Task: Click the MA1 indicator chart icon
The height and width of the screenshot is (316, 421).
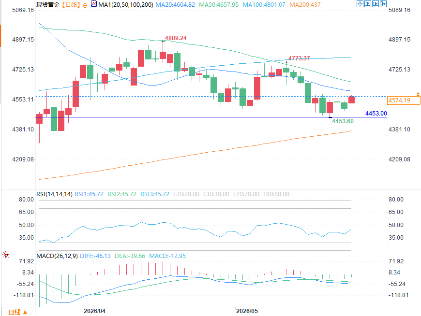Action: [94, 4]
